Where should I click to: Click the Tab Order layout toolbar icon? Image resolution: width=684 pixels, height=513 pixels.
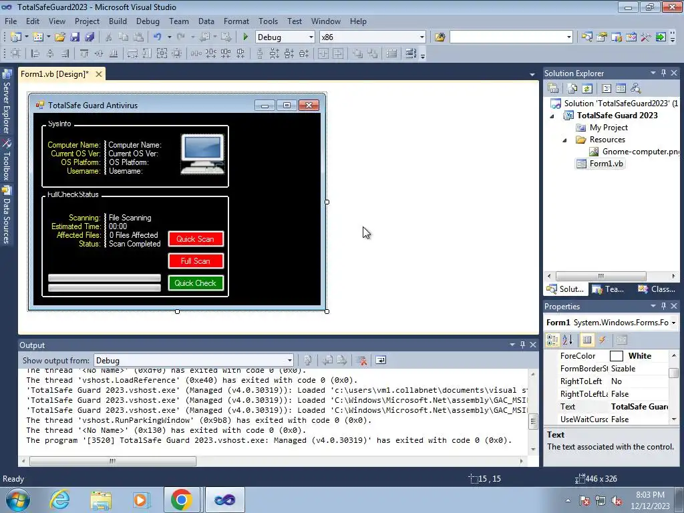click(x=411, y=53)
